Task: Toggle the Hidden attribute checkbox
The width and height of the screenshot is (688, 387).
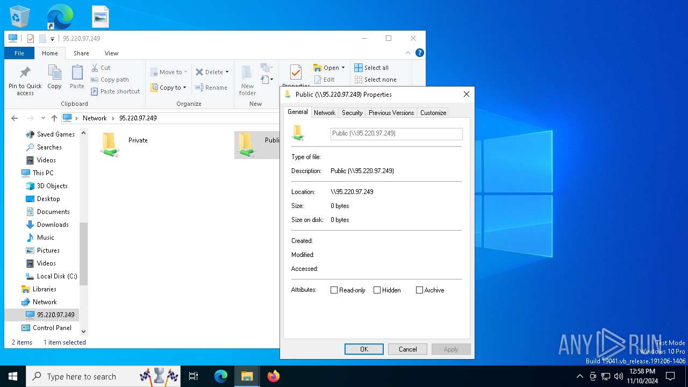Action: coord(377,290)
